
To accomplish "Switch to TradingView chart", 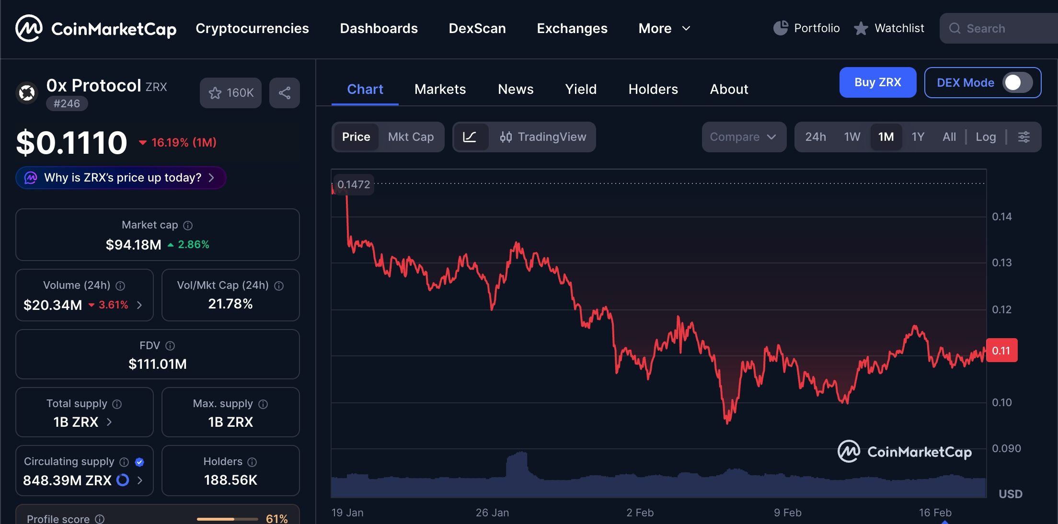I will 543,137.
